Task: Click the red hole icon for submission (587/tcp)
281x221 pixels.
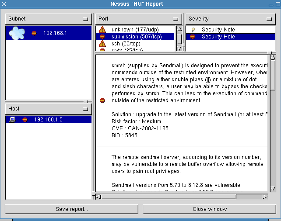Action: [x=102, y=37]
